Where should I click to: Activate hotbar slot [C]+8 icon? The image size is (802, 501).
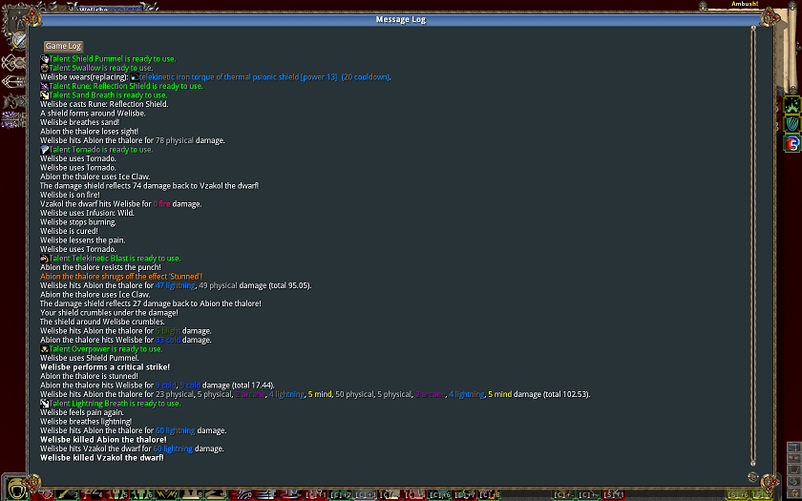point(489,495)
